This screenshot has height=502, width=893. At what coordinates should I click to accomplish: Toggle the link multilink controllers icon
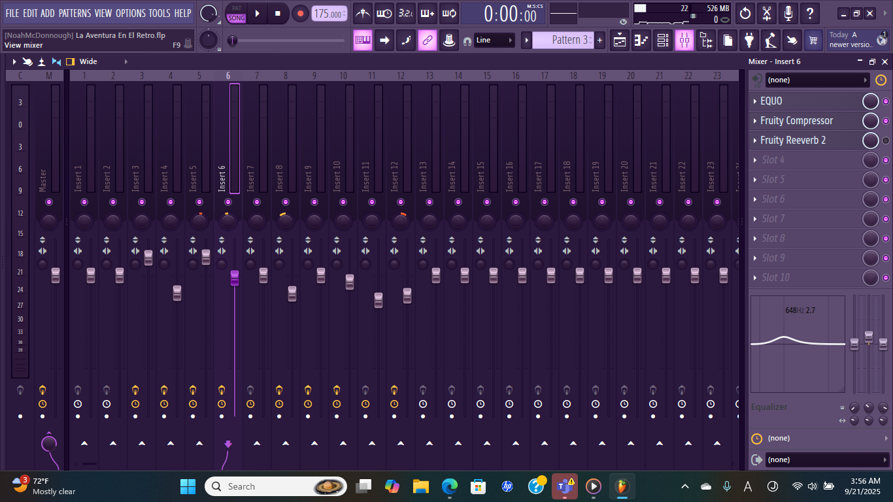tap(427, 40)
